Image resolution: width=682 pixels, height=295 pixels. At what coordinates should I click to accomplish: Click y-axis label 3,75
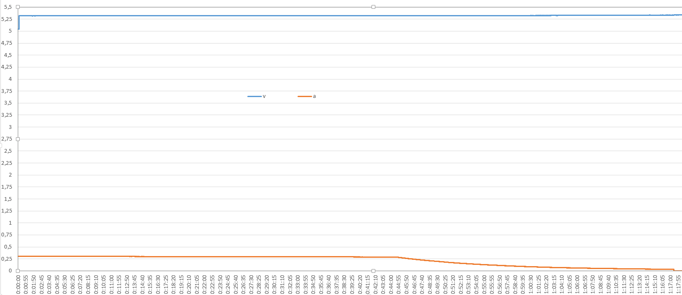point(7,91)
